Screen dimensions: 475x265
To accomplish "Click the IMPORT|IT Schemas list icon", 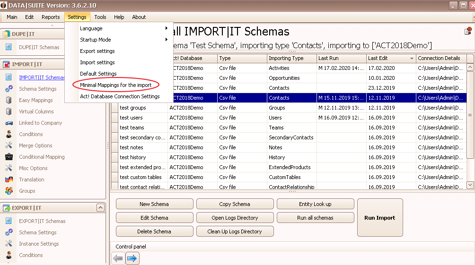I will point(9,77).
